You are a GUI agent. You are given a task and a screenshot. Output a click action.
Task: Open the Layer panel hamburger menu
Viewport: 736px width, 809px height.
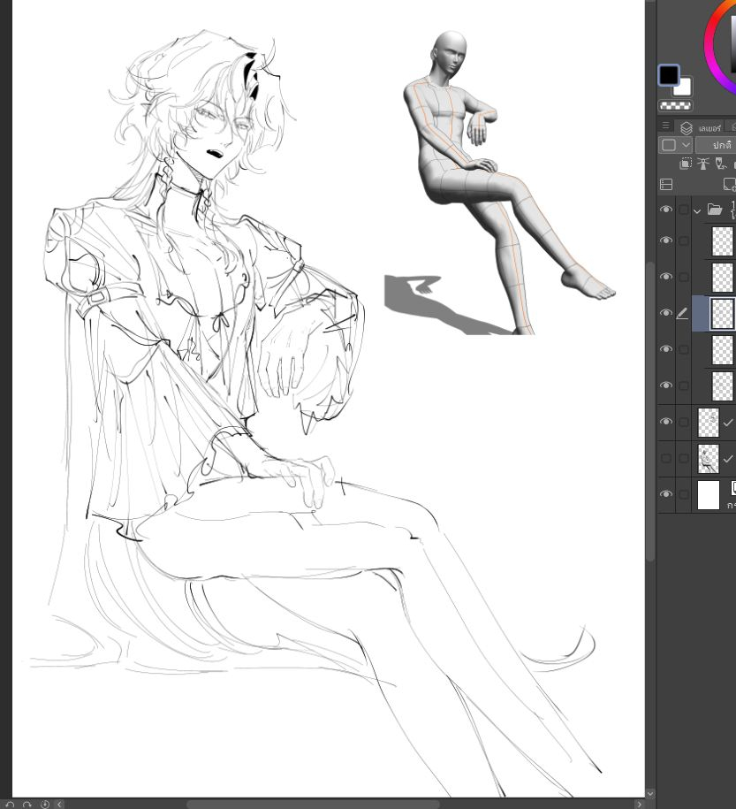(x=666, y=126)
